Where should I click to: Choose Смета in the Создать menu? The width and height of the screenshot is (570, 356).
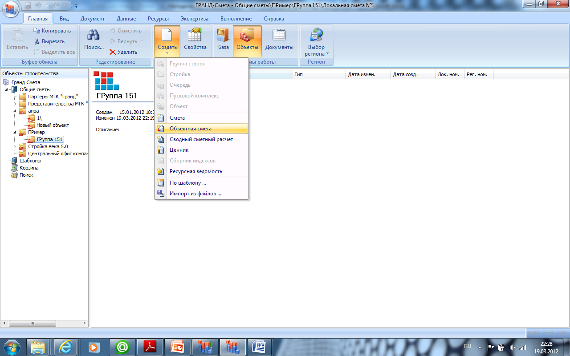click(x=201, y=118)
